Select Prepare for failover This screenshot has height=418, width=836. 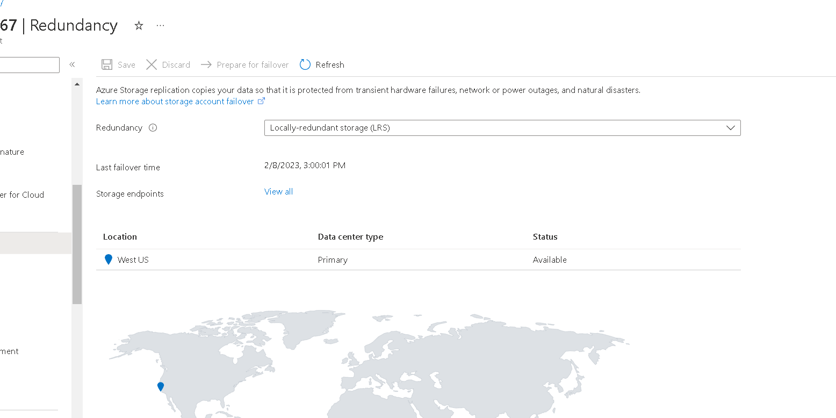coord(244,64)
